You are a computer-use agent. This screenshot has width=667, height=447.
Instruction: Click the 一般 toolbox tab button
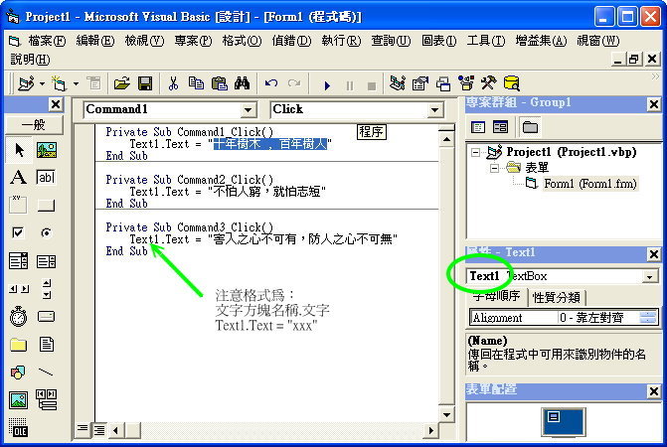33,124
